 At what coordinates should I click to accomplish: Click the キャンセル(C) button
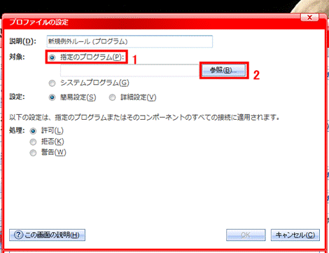tap(295, 235)
